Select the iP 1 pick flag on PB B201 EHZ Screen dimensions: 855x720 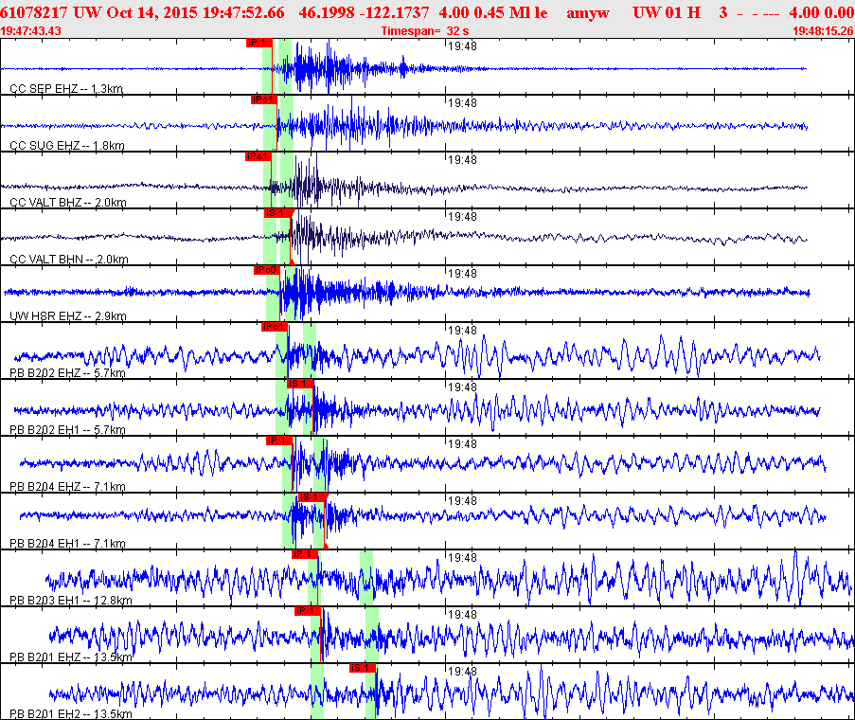308,611
